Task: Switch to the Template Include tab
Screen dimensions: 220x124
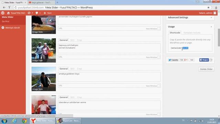Action: [x=192, y=33]
